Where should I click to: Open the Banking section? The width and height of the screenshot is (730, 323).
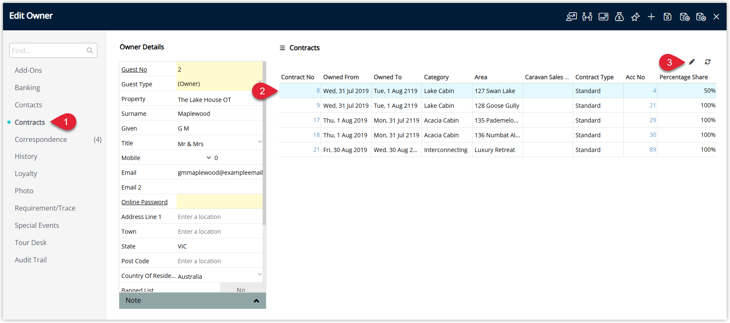point(27,88)
